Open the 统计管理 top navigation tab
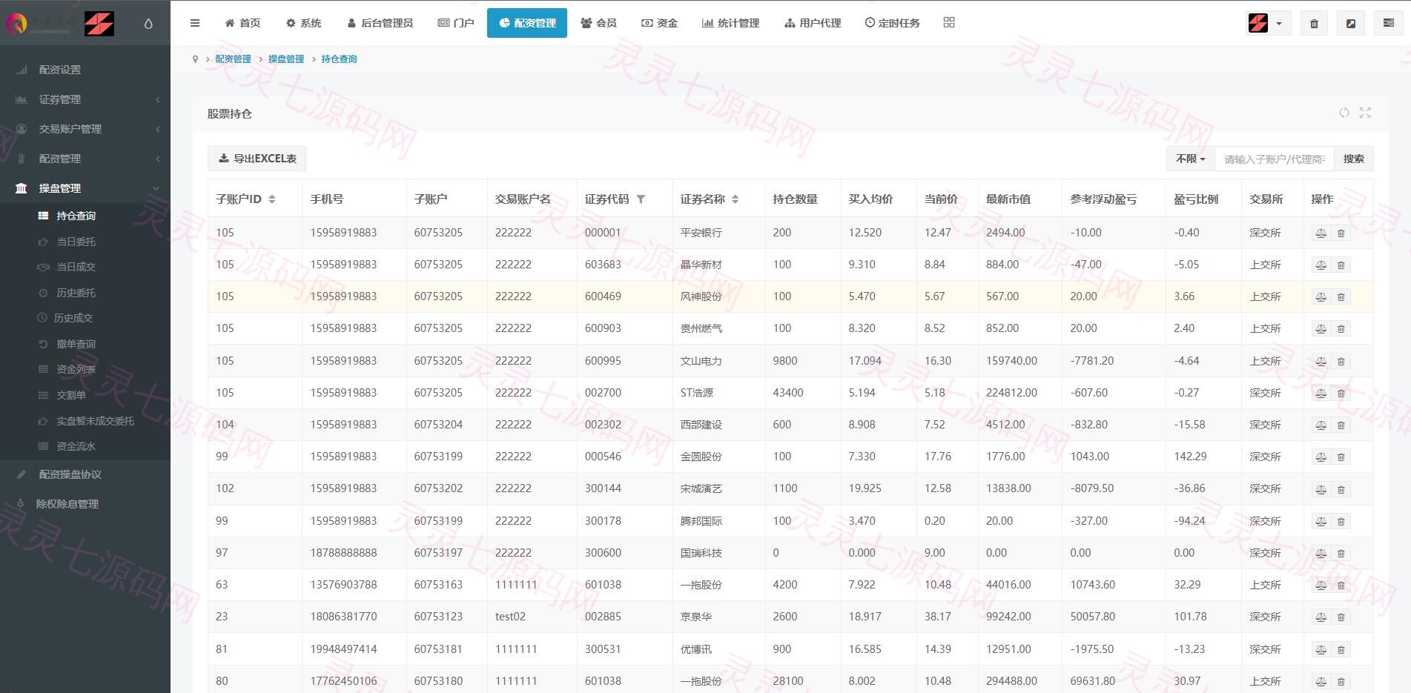The width and height of the screenshot is (1411, 693). [730, 23]
